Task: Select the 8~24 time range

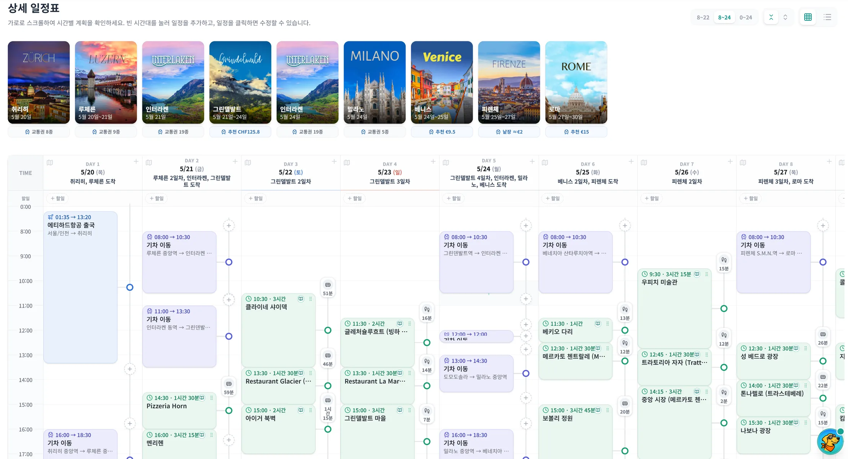Action: 724,17
